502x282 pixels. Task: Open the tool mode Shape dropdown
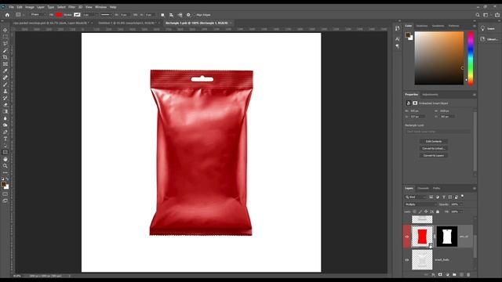point(38,15)
